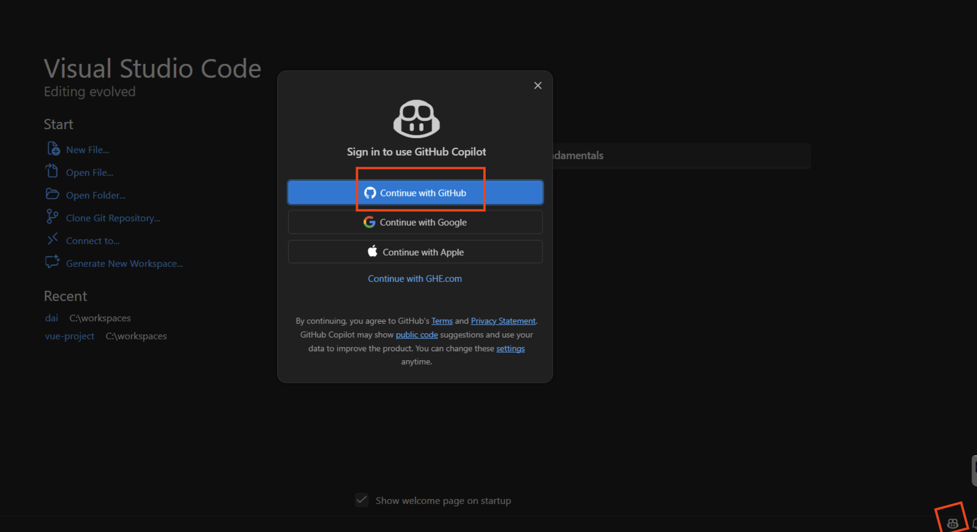Select Continue with Apple

click(415, 252)
